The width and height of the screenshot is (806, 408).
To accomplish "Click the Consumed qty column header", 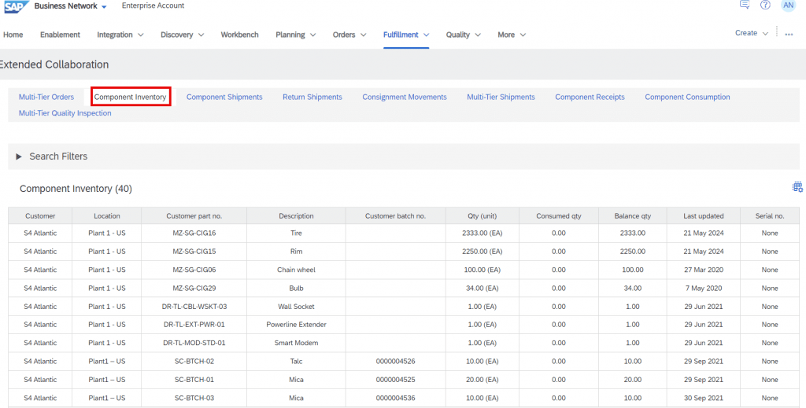I will pyautogui.click(x=559, y=216).
